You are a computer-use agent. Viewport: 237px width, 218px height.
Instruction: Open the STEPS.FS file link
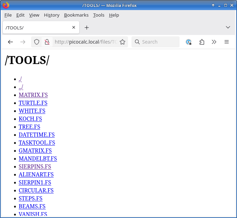point(30,199)
